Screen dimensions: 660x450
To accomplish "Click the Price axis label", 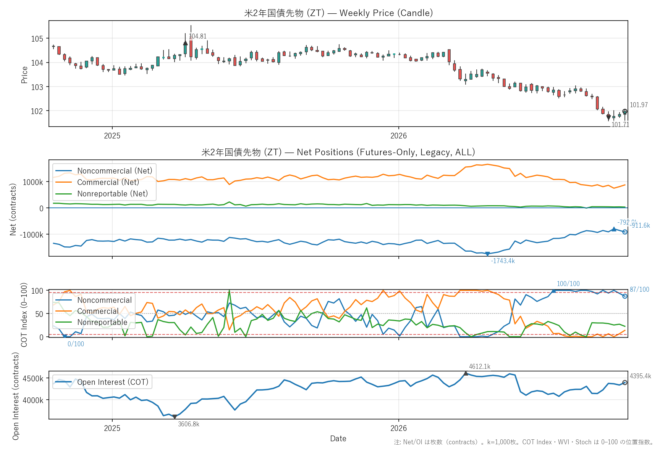I will [x=24, y=75].
